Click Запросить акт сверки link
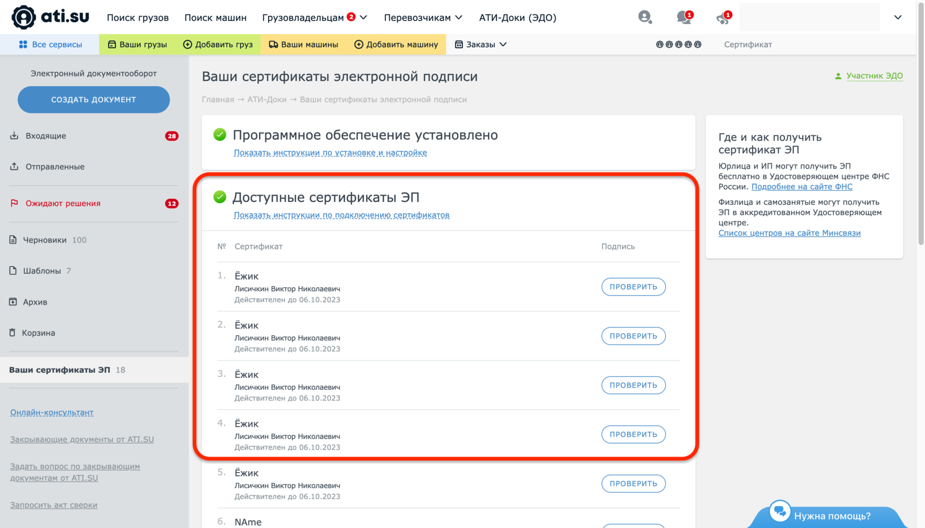The image size is (925, 528). click(x=53, y=505)
